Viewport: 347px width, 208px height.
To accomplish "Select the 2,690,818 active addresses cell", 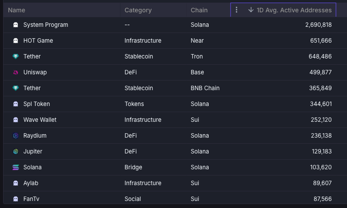I will point(318,25).
